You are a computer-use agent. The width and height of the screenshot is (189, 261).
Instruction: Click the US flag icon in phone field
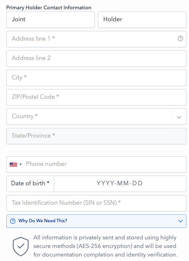coord(13,164)
